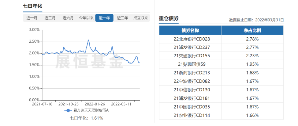Show 成立以来 chart range
298x126 pixels.
click(x=140, y=18)
